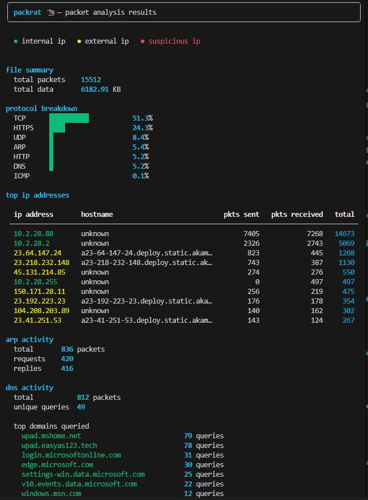Click pkts received value 2743
This screenshot has height=500, width=368.
coord(315,243)
